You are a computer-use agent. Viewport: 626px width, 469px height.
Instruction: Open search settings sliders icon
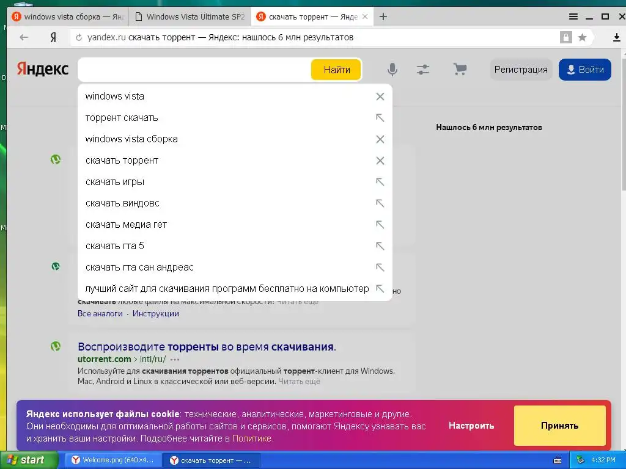(423, 70)
